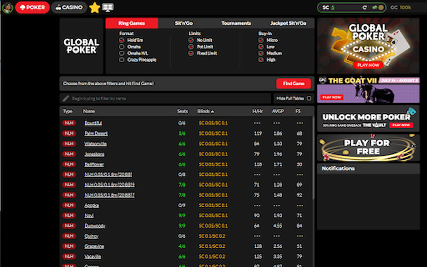
Task: Click the gold star favorites icon
Action: click(94, 7)
